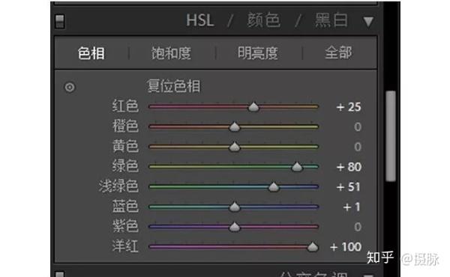Collapse the HSL panel with the triangle

368,22
